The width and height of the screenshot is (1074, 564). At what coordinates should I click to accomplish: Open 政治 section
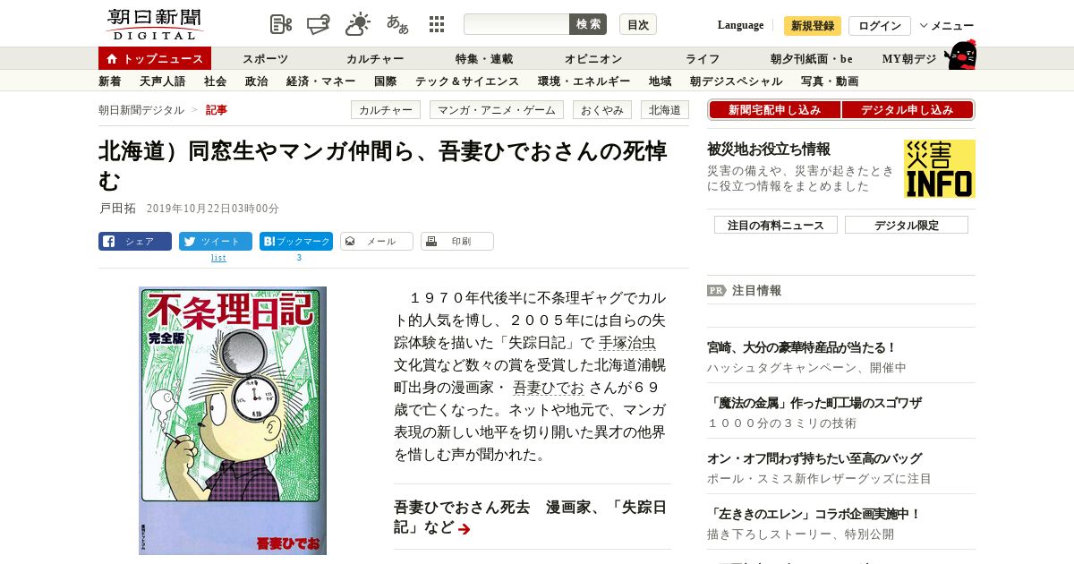click(x=256, y=81)
